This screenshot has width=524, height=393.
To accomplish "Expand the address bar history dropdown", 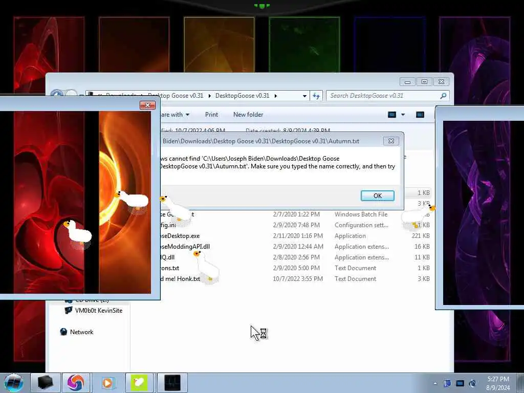I will click(x=304, y=96).
